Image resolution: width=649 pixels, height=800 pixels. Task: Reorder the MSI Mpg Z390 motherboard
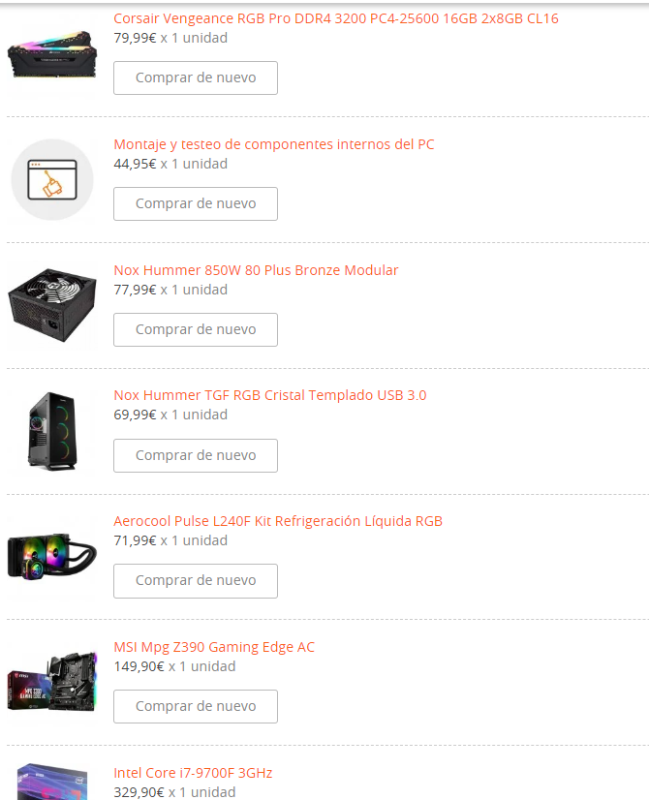pos(196,707)
